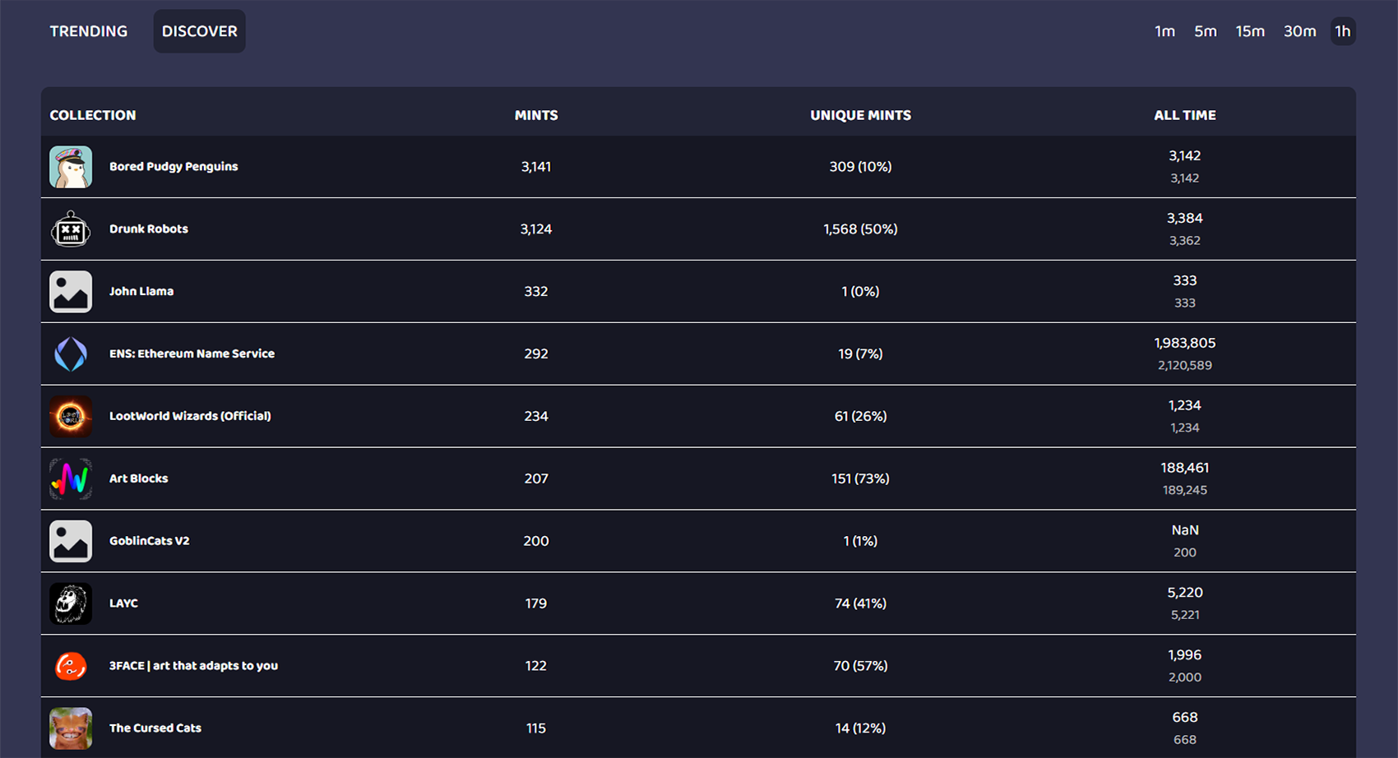Click mints value 332
The height and width of the screenshot is (758, 1398).
tap(536, 292)
